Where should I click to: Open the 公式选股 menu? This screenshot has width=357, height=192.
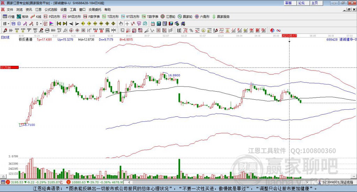point(51,9)
